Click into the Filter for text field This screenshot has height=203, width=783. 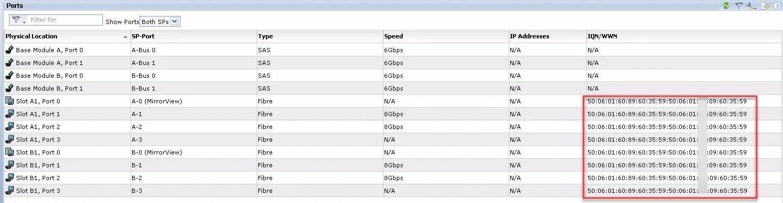(65, 20)
